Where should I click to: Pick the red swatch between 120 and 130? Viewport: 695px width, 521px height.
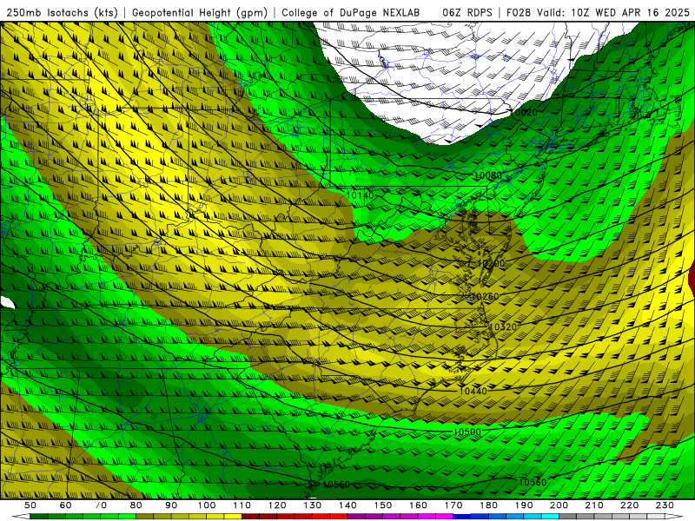click(295, 517)
